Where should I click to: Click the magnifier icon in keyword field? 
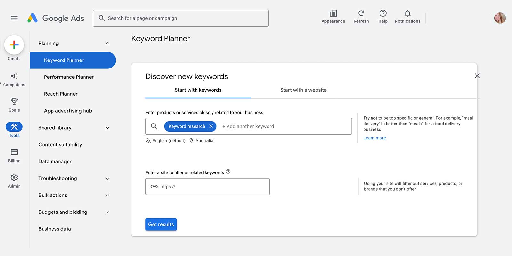(154, 126)
